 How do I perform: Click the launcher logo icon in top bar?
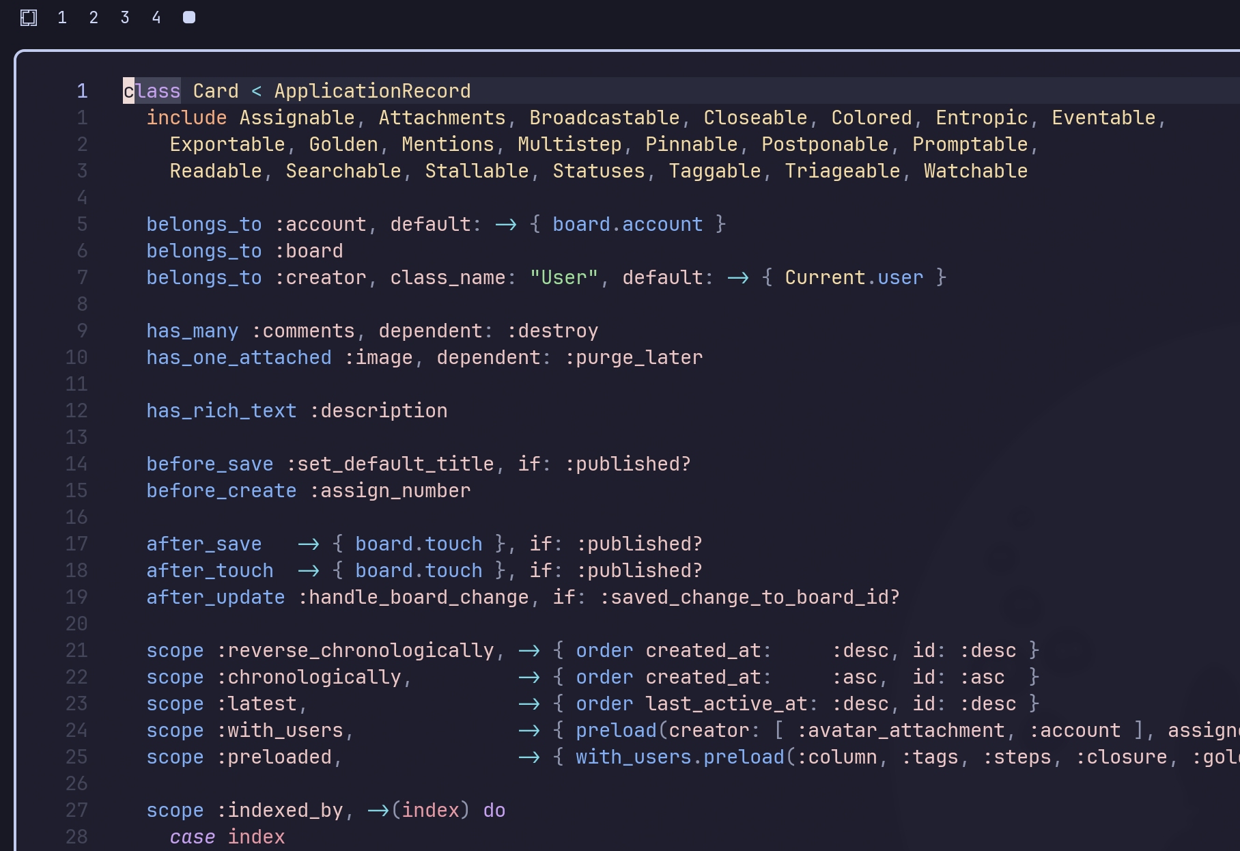28,18
